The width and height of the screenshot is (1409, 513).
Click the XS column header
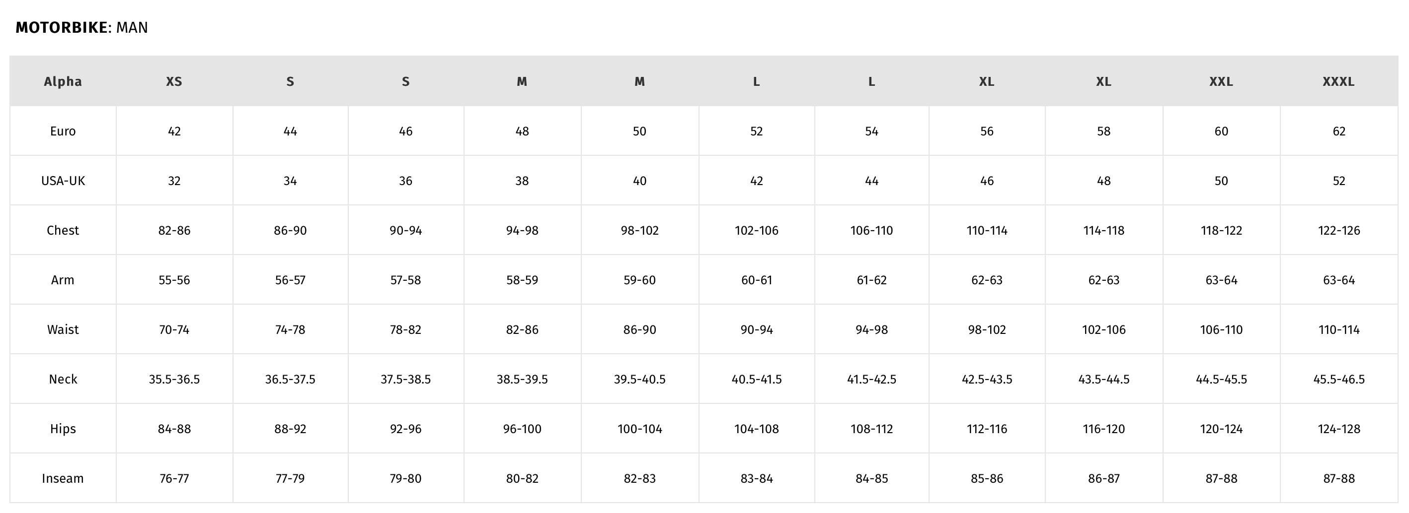[174, 81]
